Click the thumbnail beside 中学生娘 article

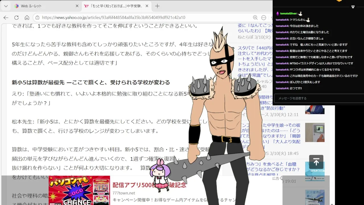point(315,132)
